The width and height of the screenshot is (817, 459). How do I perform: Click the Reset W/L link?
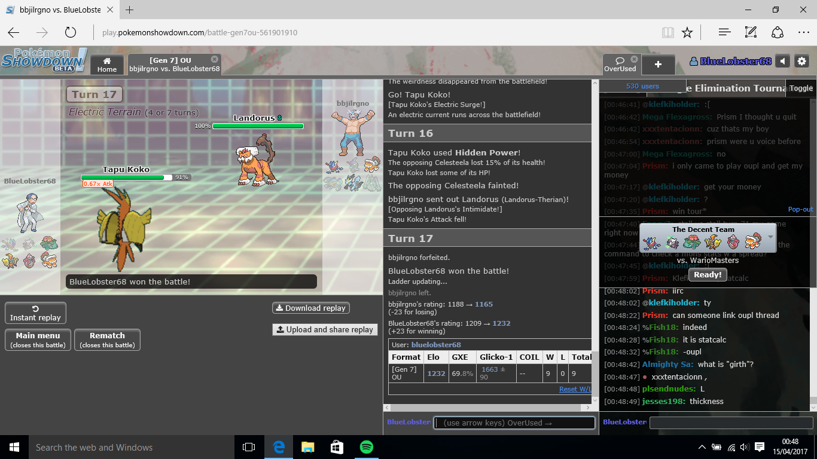tap(575, 389)
